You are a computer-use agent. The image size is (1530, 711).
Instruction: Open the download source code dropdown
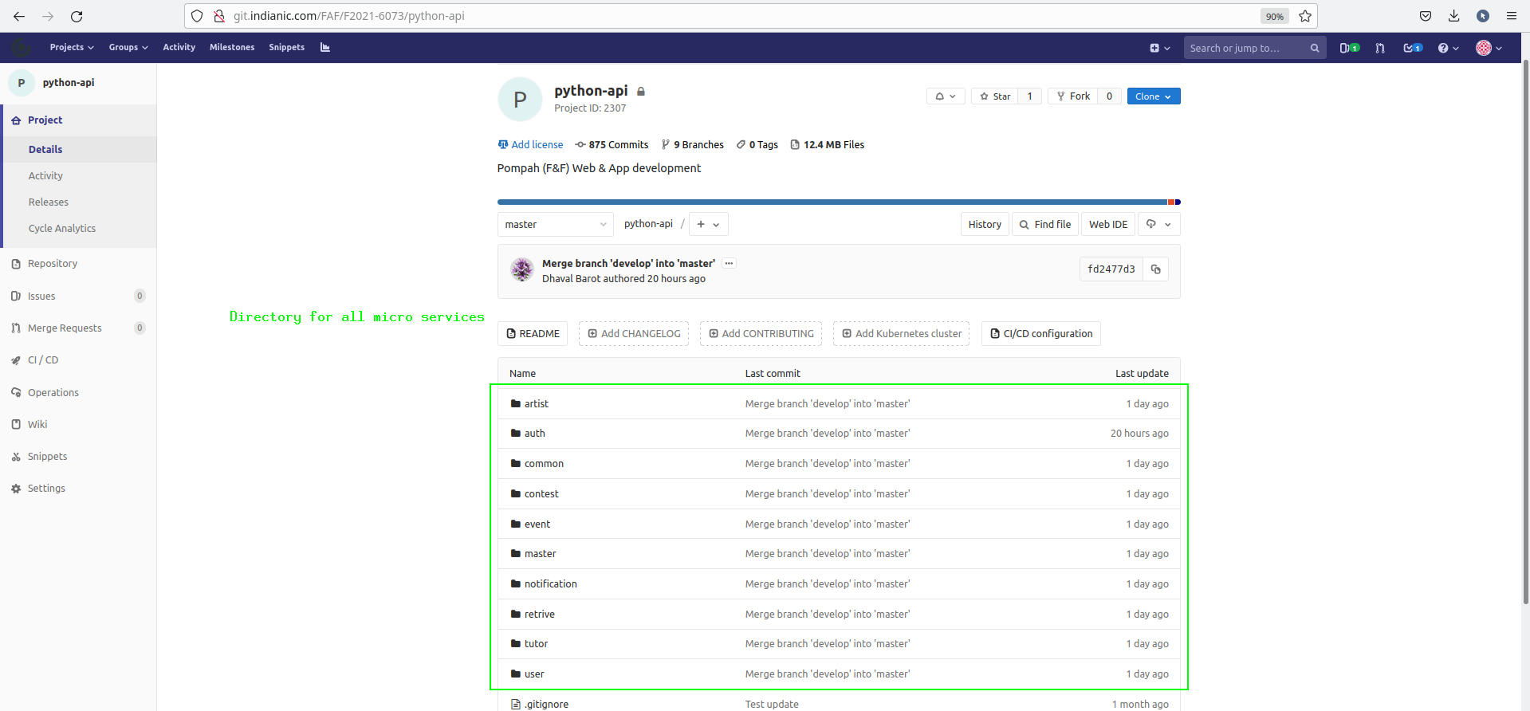click(x=1158, y=225)
